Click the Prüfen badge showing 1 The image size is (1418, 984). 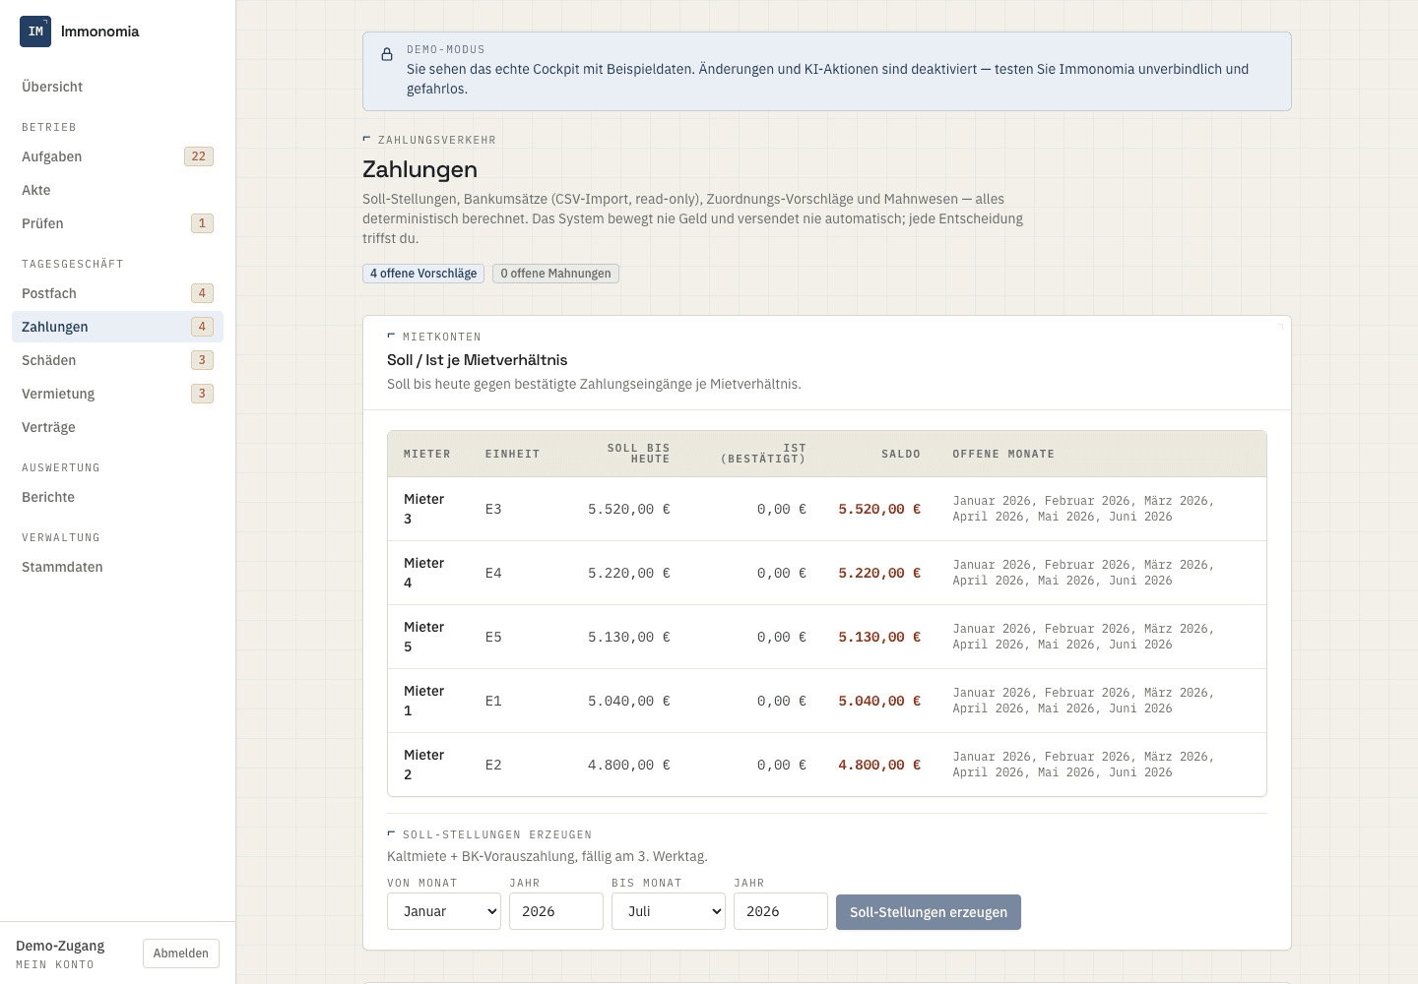pos(202,223)
